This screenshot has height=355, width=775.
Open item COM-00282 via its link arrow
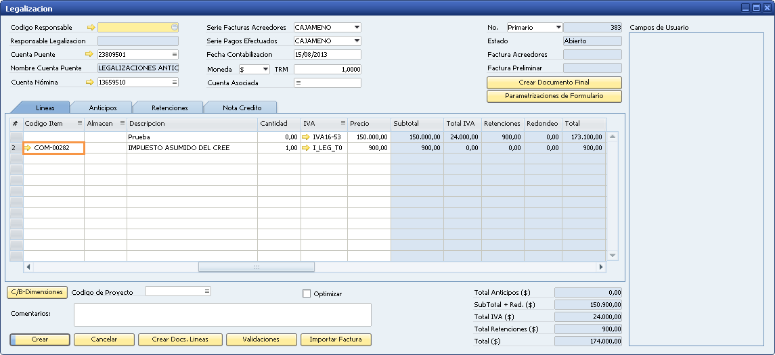(28, 148)
